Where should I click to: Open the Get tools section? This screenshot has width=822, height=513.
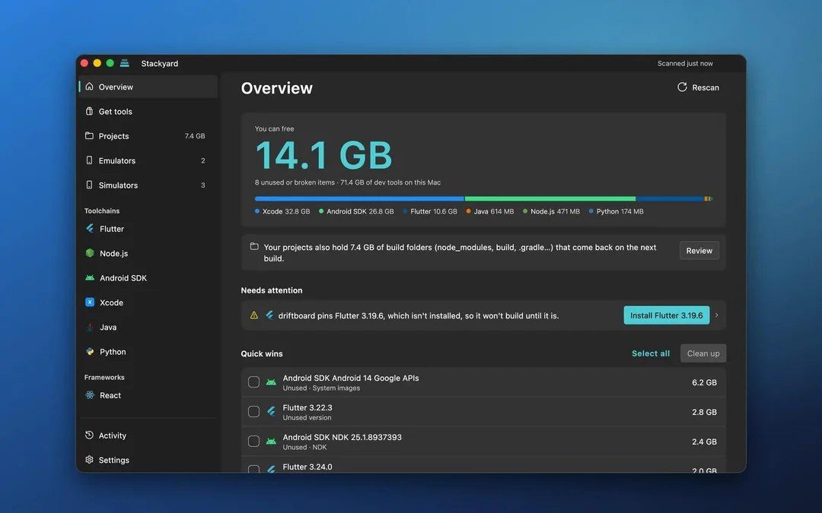(148, 111)
